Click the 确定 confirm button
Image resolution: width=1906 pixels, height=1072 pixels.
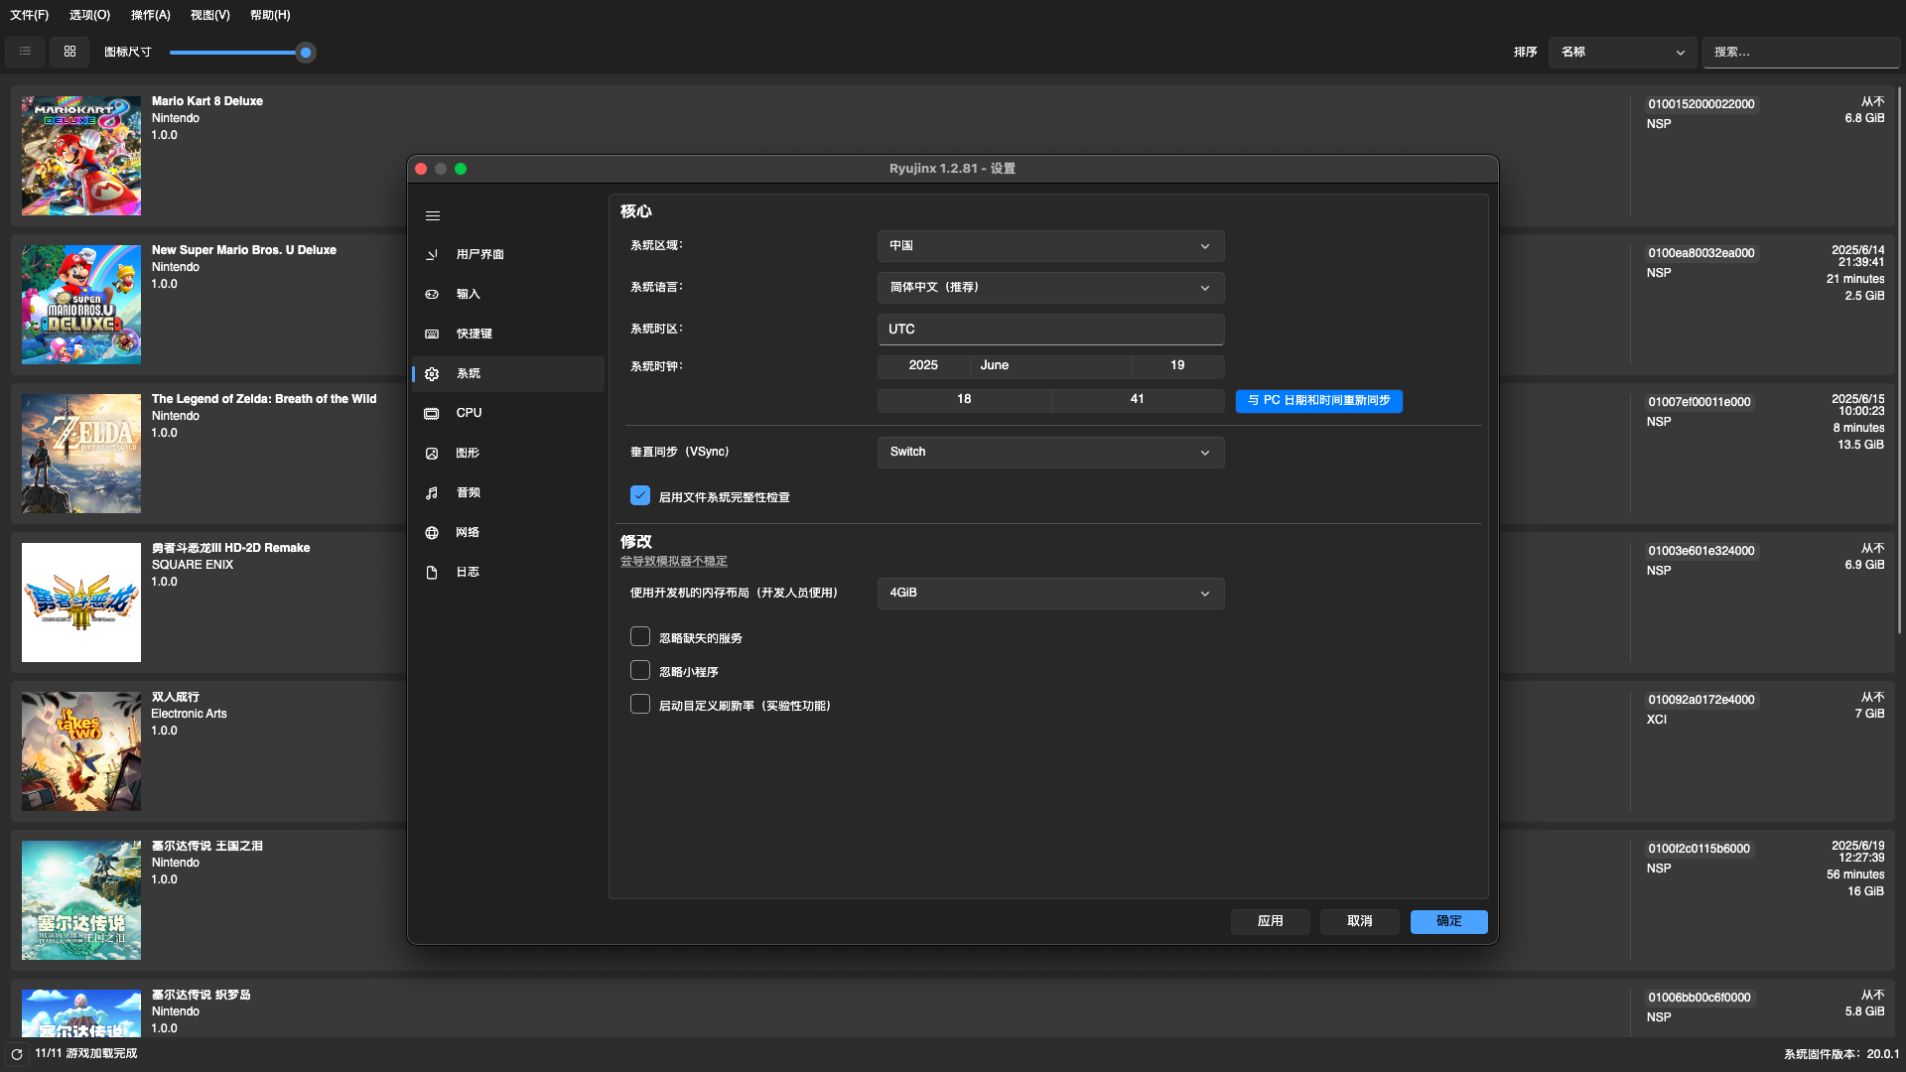[1448, 922]
